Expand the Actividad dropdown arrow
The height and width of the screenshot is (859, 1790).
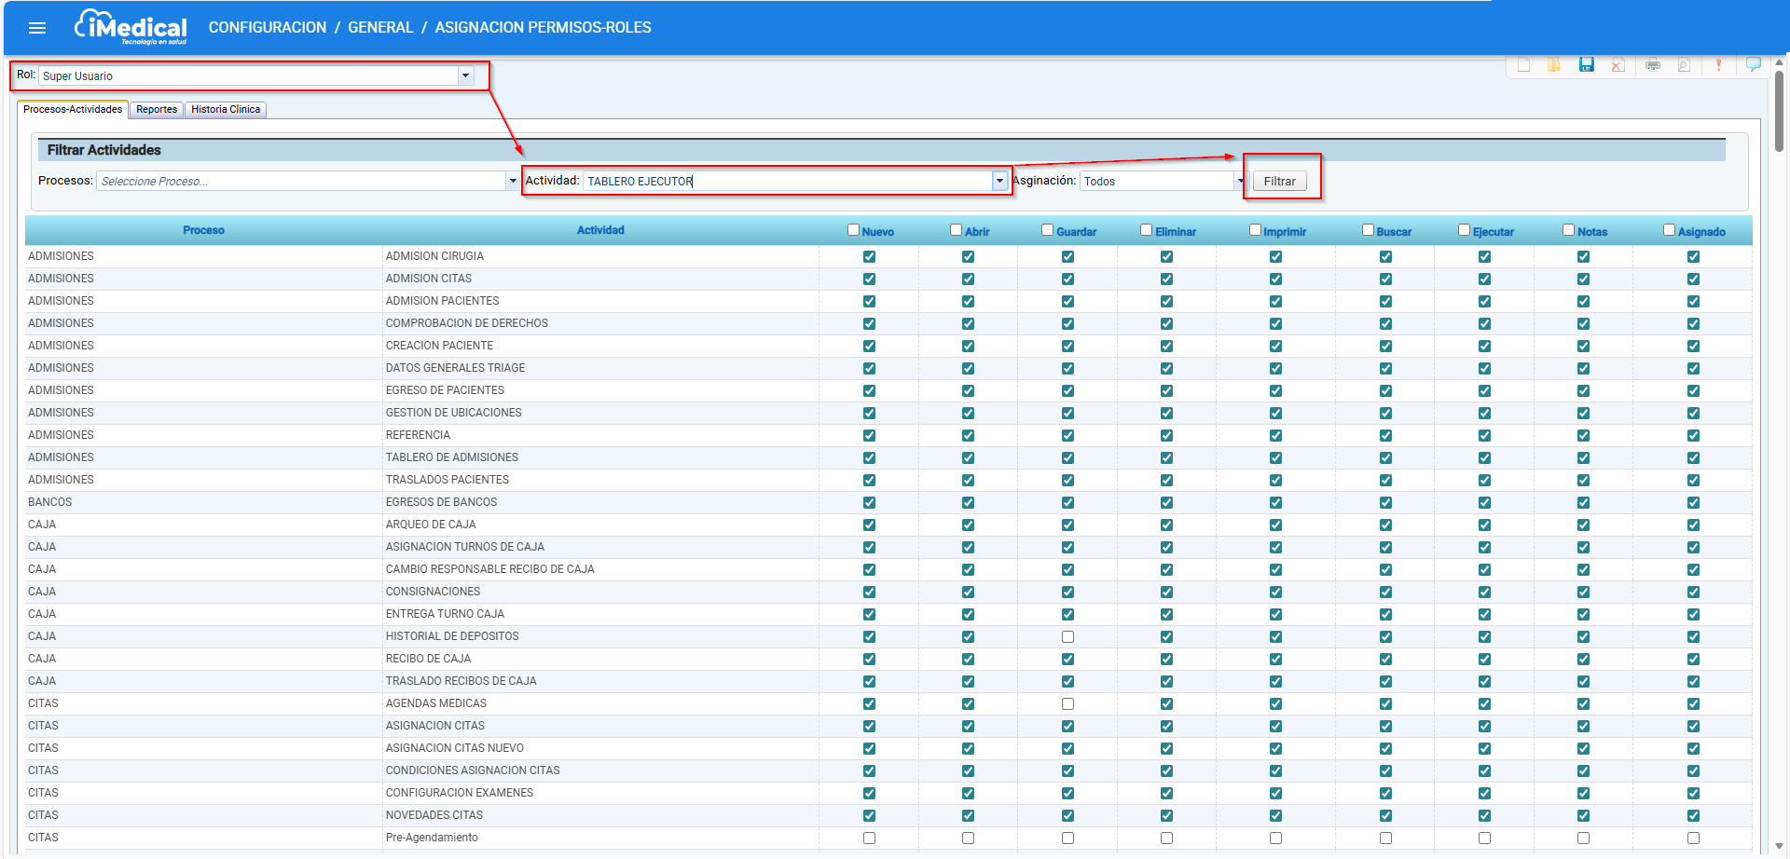point(999,181)
